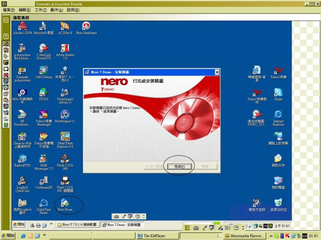Select the ACDSee 8 desktop icon
321x240 pixels.
click(65, 28)
